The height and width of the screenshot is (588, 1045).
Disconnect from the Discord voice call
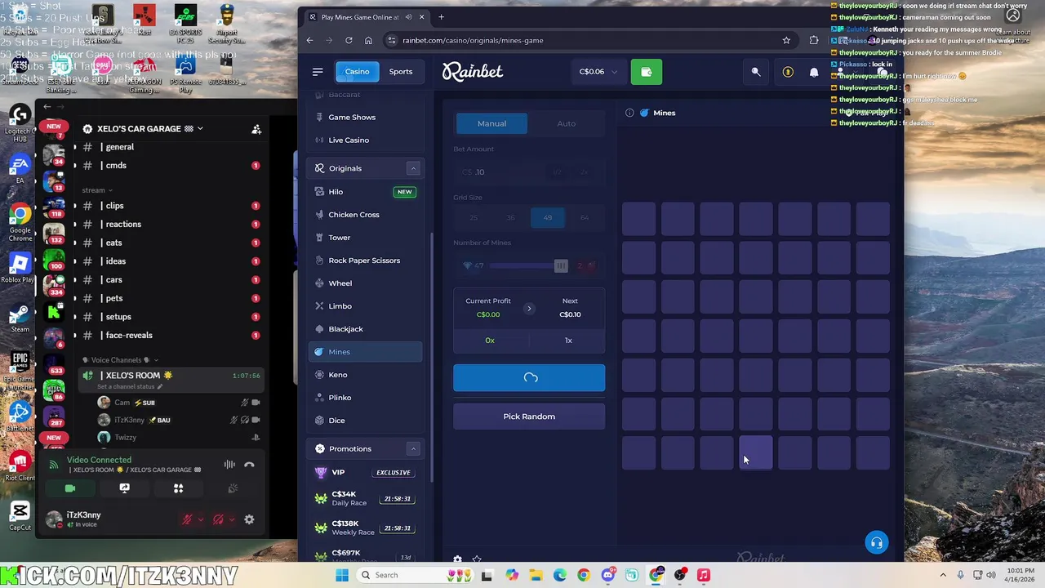[249, 465]
